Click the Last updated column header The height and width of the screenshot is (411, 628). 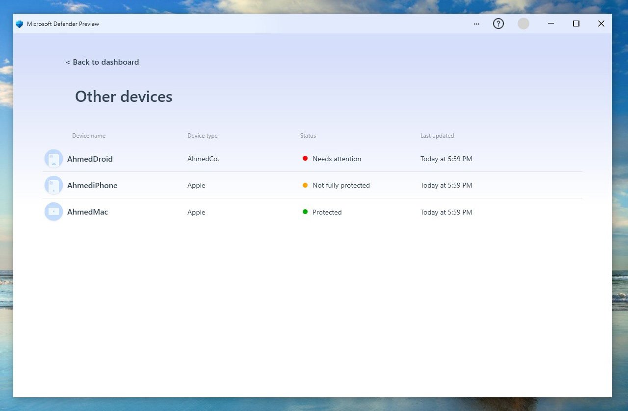[437, 136]
